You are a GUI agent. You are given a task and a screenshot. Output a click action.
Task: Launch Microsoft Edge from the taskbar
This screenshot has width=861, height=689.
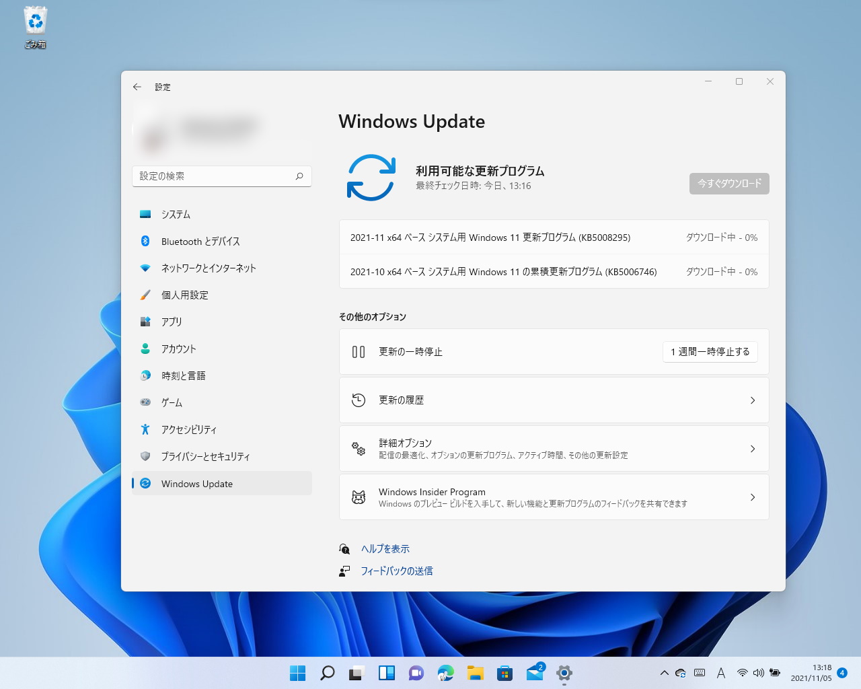(445, 673)
